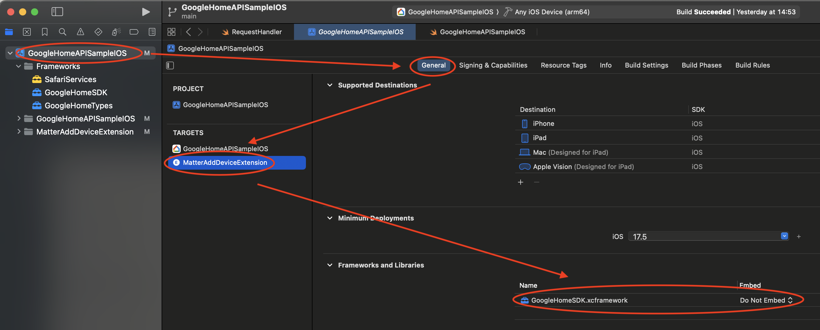This screenshot has width=820, height=330.
Task: Open the Do Not Embed popup
Action: 766,300
